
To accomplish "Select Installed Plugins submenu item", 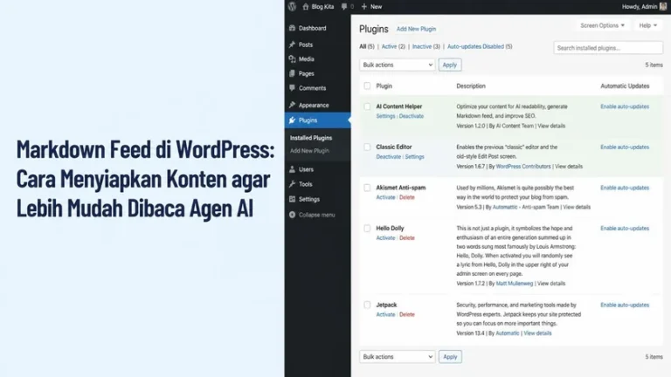I will tap(311, 138).
